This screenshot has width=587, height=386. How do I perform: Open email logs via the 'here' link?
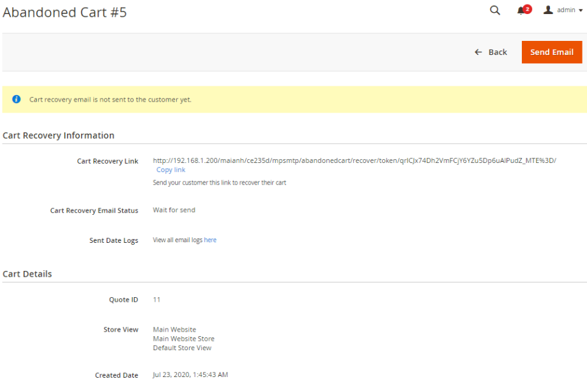click(x=210, y=240)
